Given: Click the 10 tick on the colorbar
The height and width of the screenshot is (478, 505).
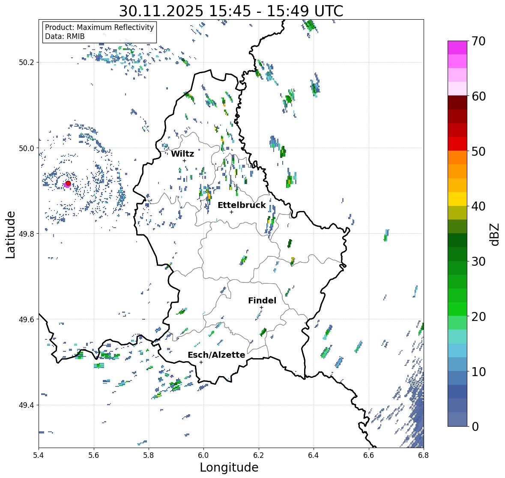Looking at the screenshot, I should click(478, 371).
